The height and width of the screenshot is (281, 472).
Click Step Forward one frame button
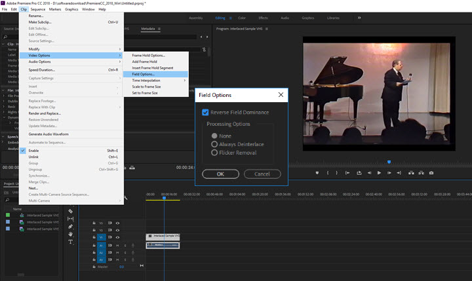coord(390,173)
